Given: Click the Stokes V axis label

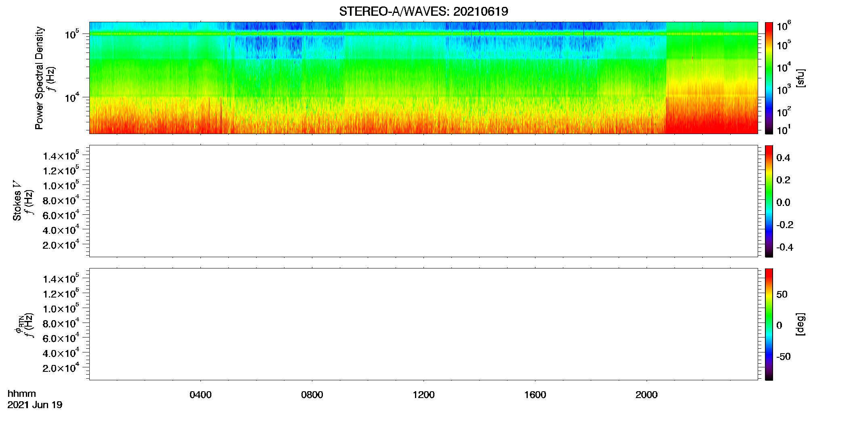Looking at the screenshot, I should (x=17, y=201).
